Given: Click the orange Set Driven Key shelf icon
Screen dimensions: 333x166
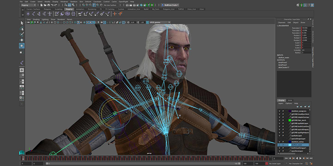Looking at the screenshot, I should (x=120, y=14).
